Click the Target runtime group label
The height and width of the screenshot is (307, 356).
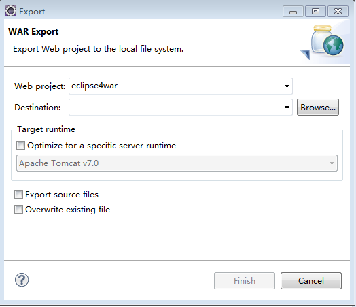pos(46,129)
